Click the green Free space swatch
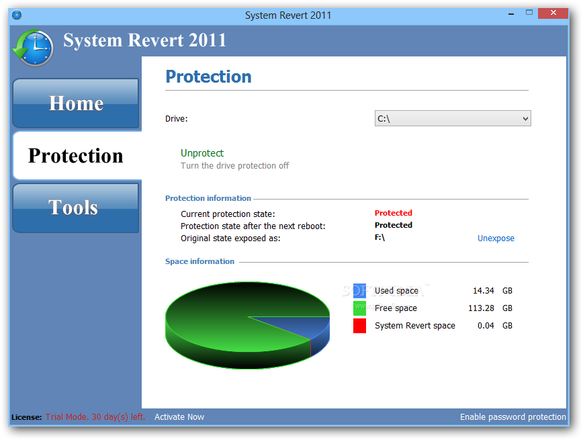Screen dimensions: 583x440 pyautogui.click(x=359, y=308)
